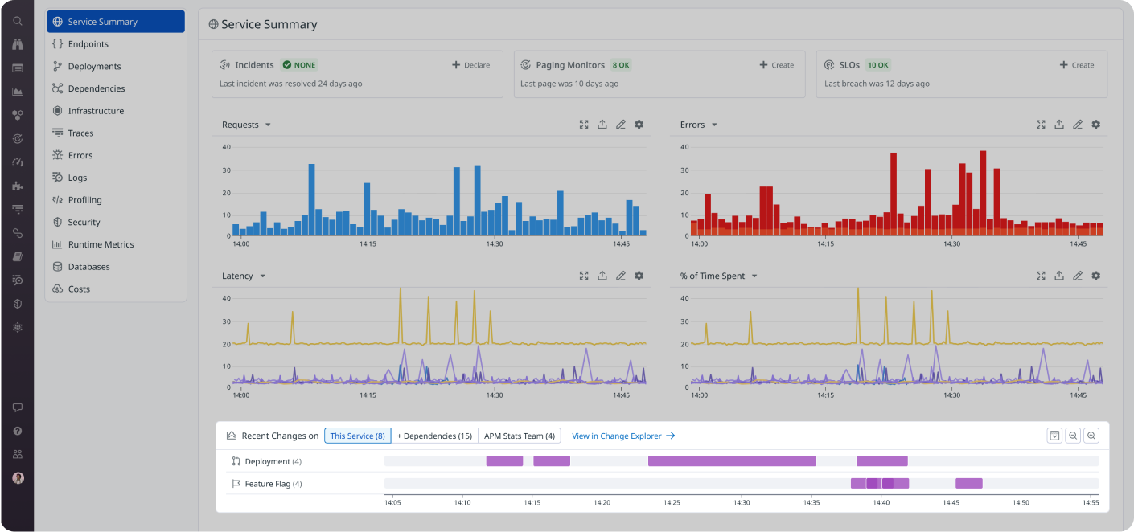
Task: Open Logs in the sidebar
Action: (x=116, y=178)
